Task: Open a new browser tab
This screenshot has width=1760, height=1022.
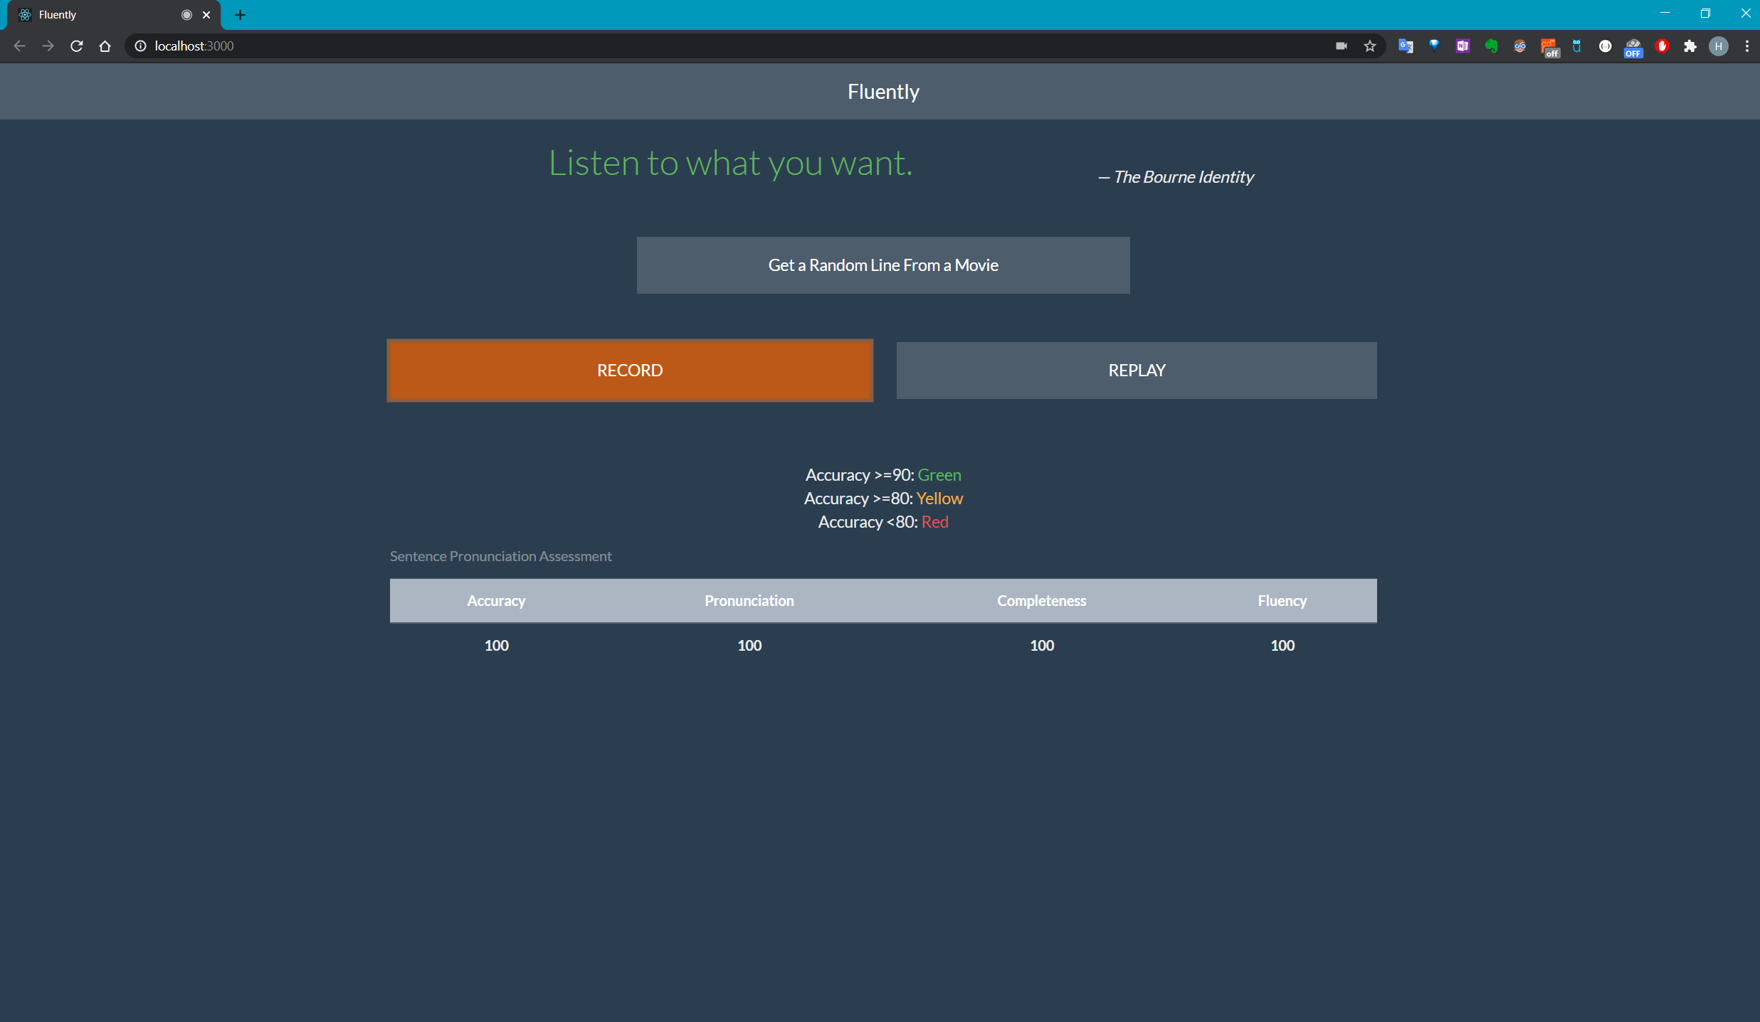Action: pos(240,15)
